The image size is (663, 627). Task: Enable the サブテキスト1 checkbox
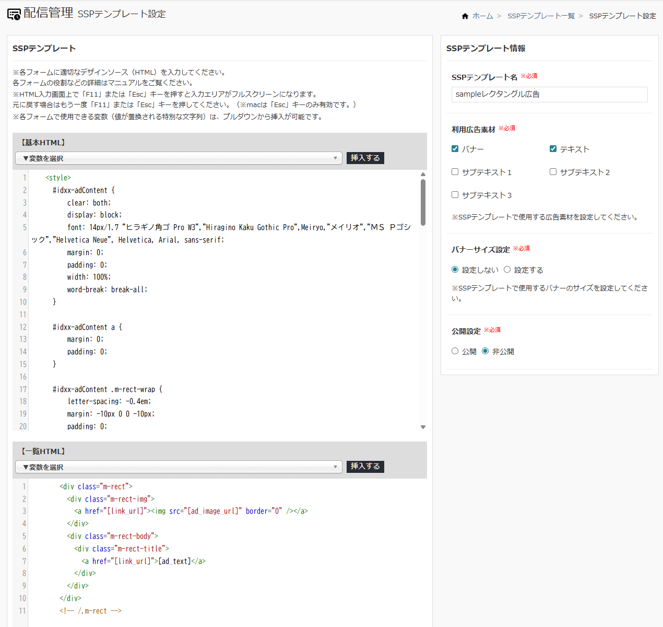(x=455, y=172)
